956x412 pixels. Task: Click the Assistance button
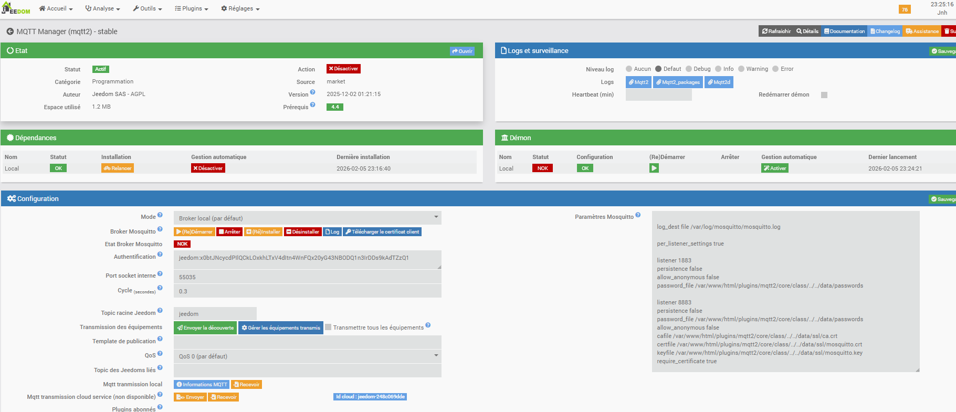[922, 31]
